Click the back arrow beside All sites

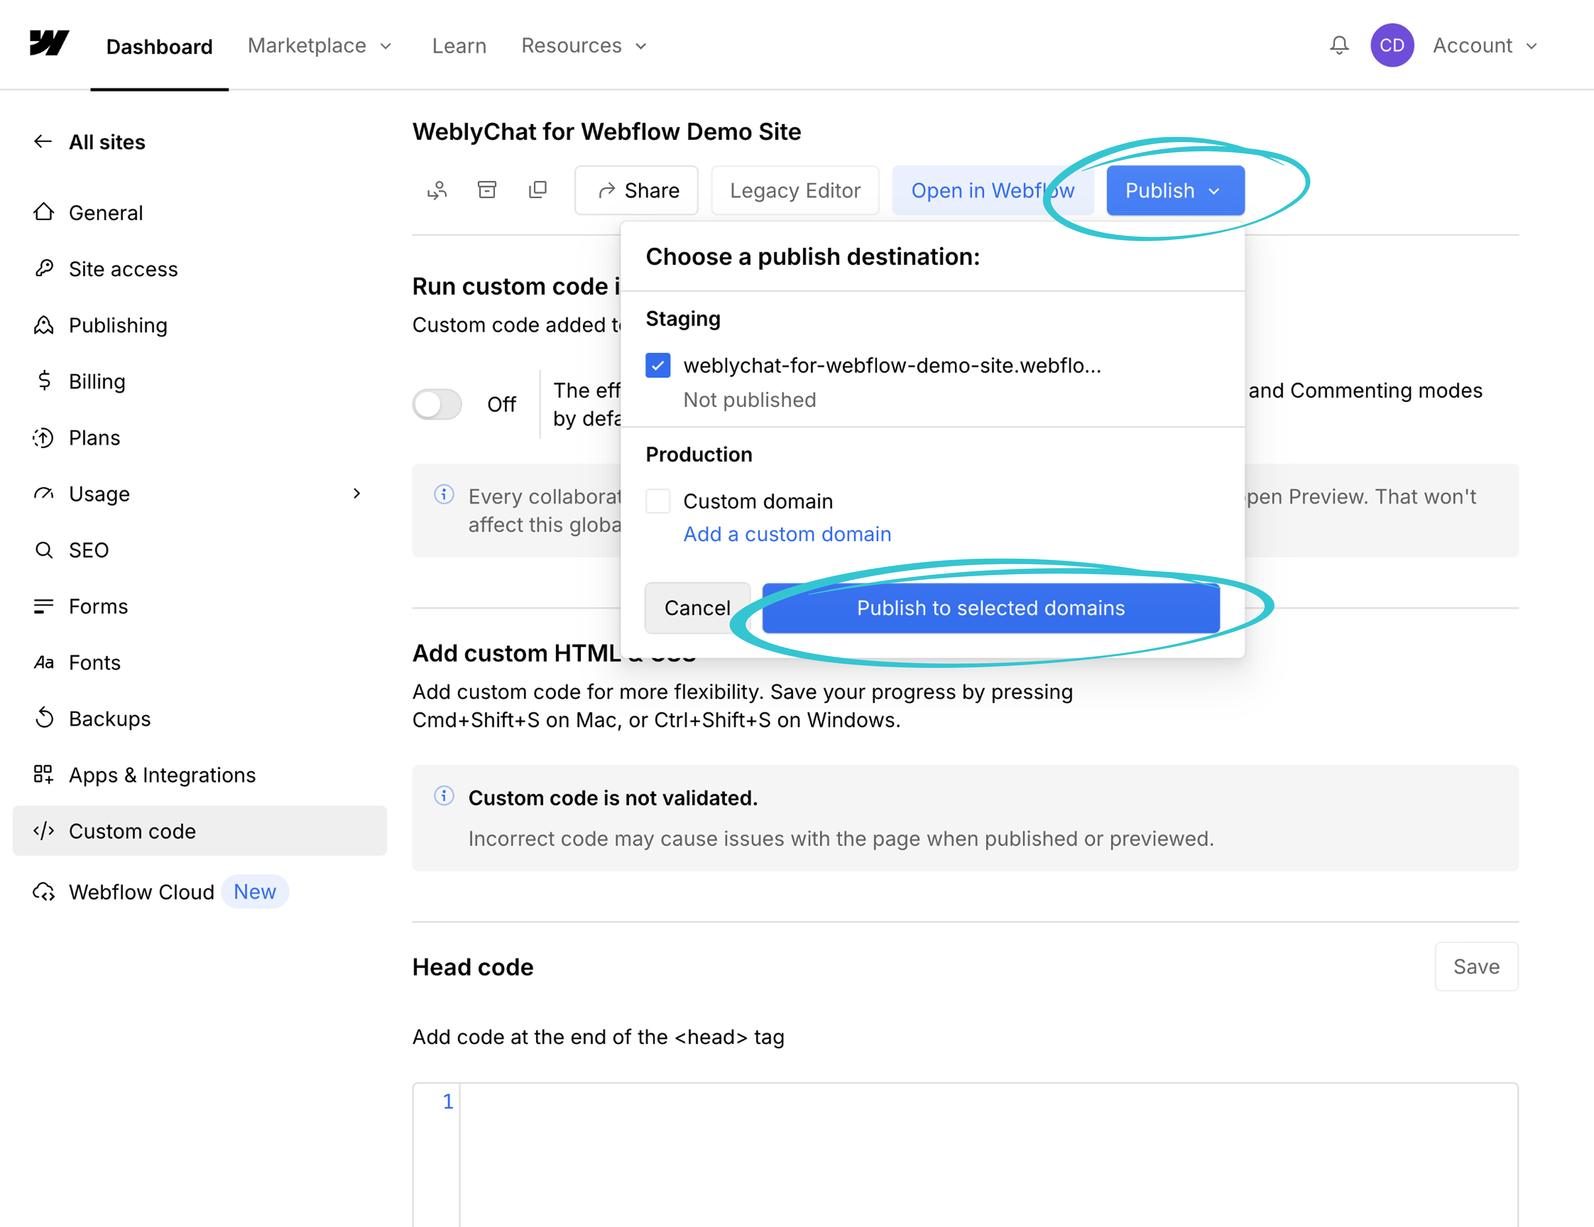point(43,142)
